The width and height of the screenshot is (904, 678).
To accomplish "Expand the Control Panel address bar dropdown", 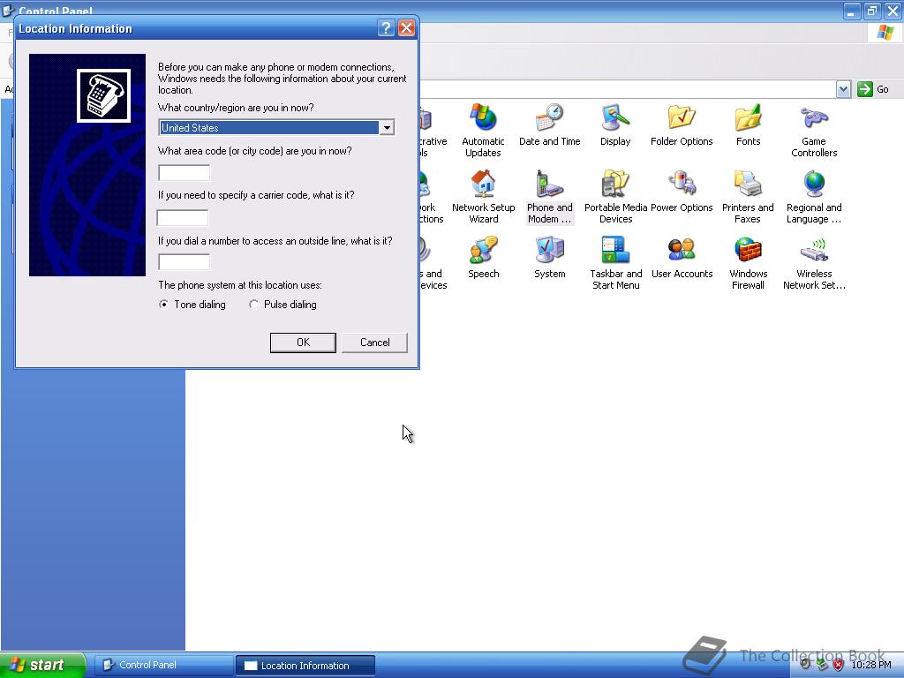I will pos(843,89).
